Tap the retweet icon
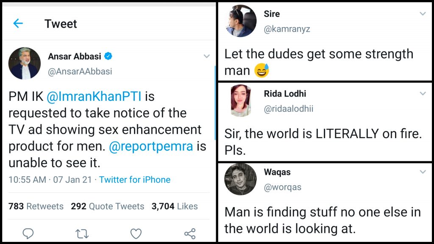Screen dimensions: 434x244 coord(82,233)
